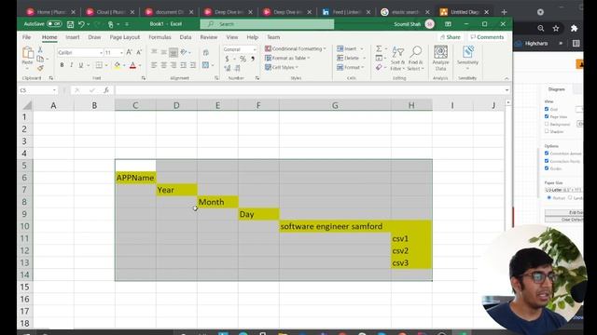Click the Comments button
The height and width of the screenshot is (335, 597).
coord(487,37)
